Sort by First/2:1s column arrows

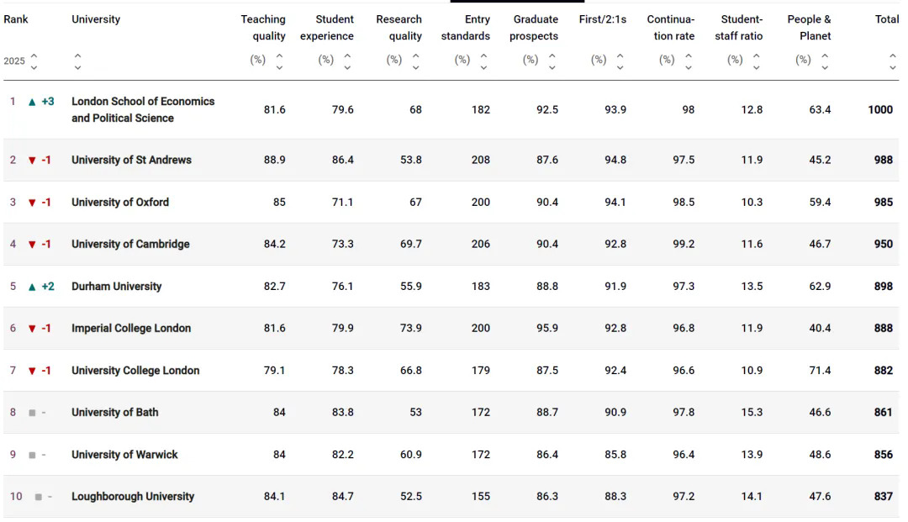(620, 61)
